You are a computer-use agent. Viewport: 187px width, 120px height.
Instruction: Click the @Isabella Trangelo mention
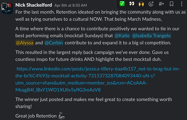[x=151, y=36]
